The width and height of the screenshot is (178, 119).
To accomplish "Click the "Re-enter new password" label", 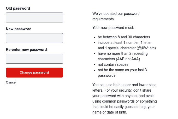I will (26, 50).
